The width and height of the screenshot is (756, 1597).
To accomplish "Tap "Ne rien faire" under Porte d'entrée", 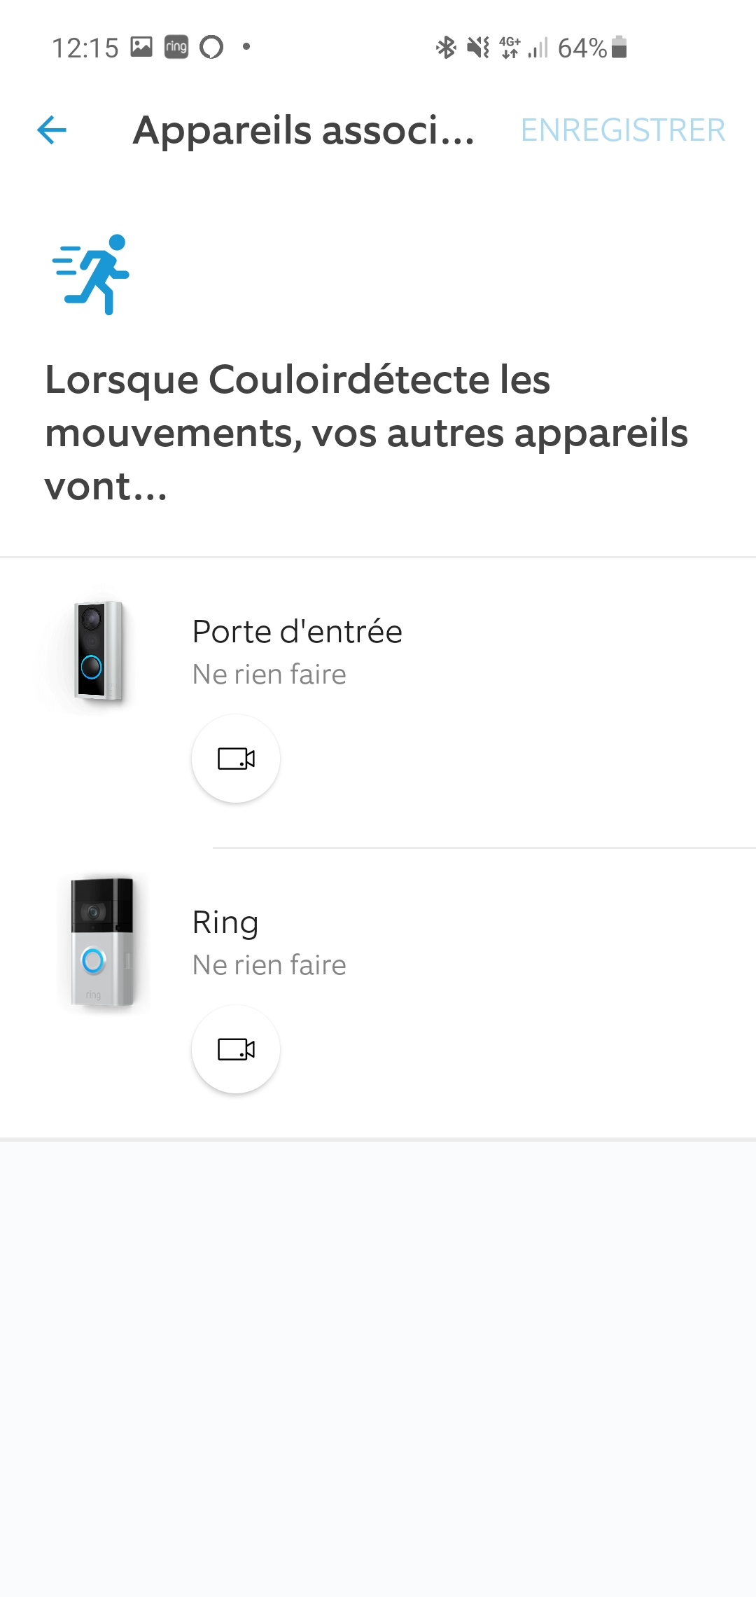I will (269, 675).
